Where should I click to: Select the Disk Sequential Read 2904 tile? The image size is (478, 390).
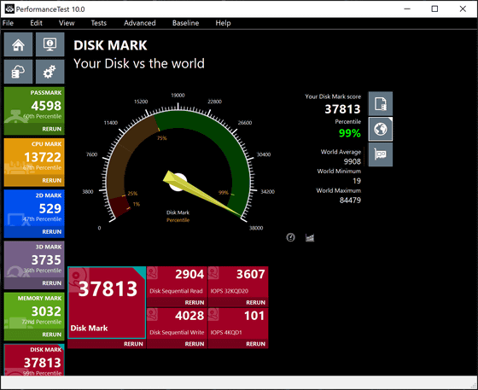[x=177, y=282]
